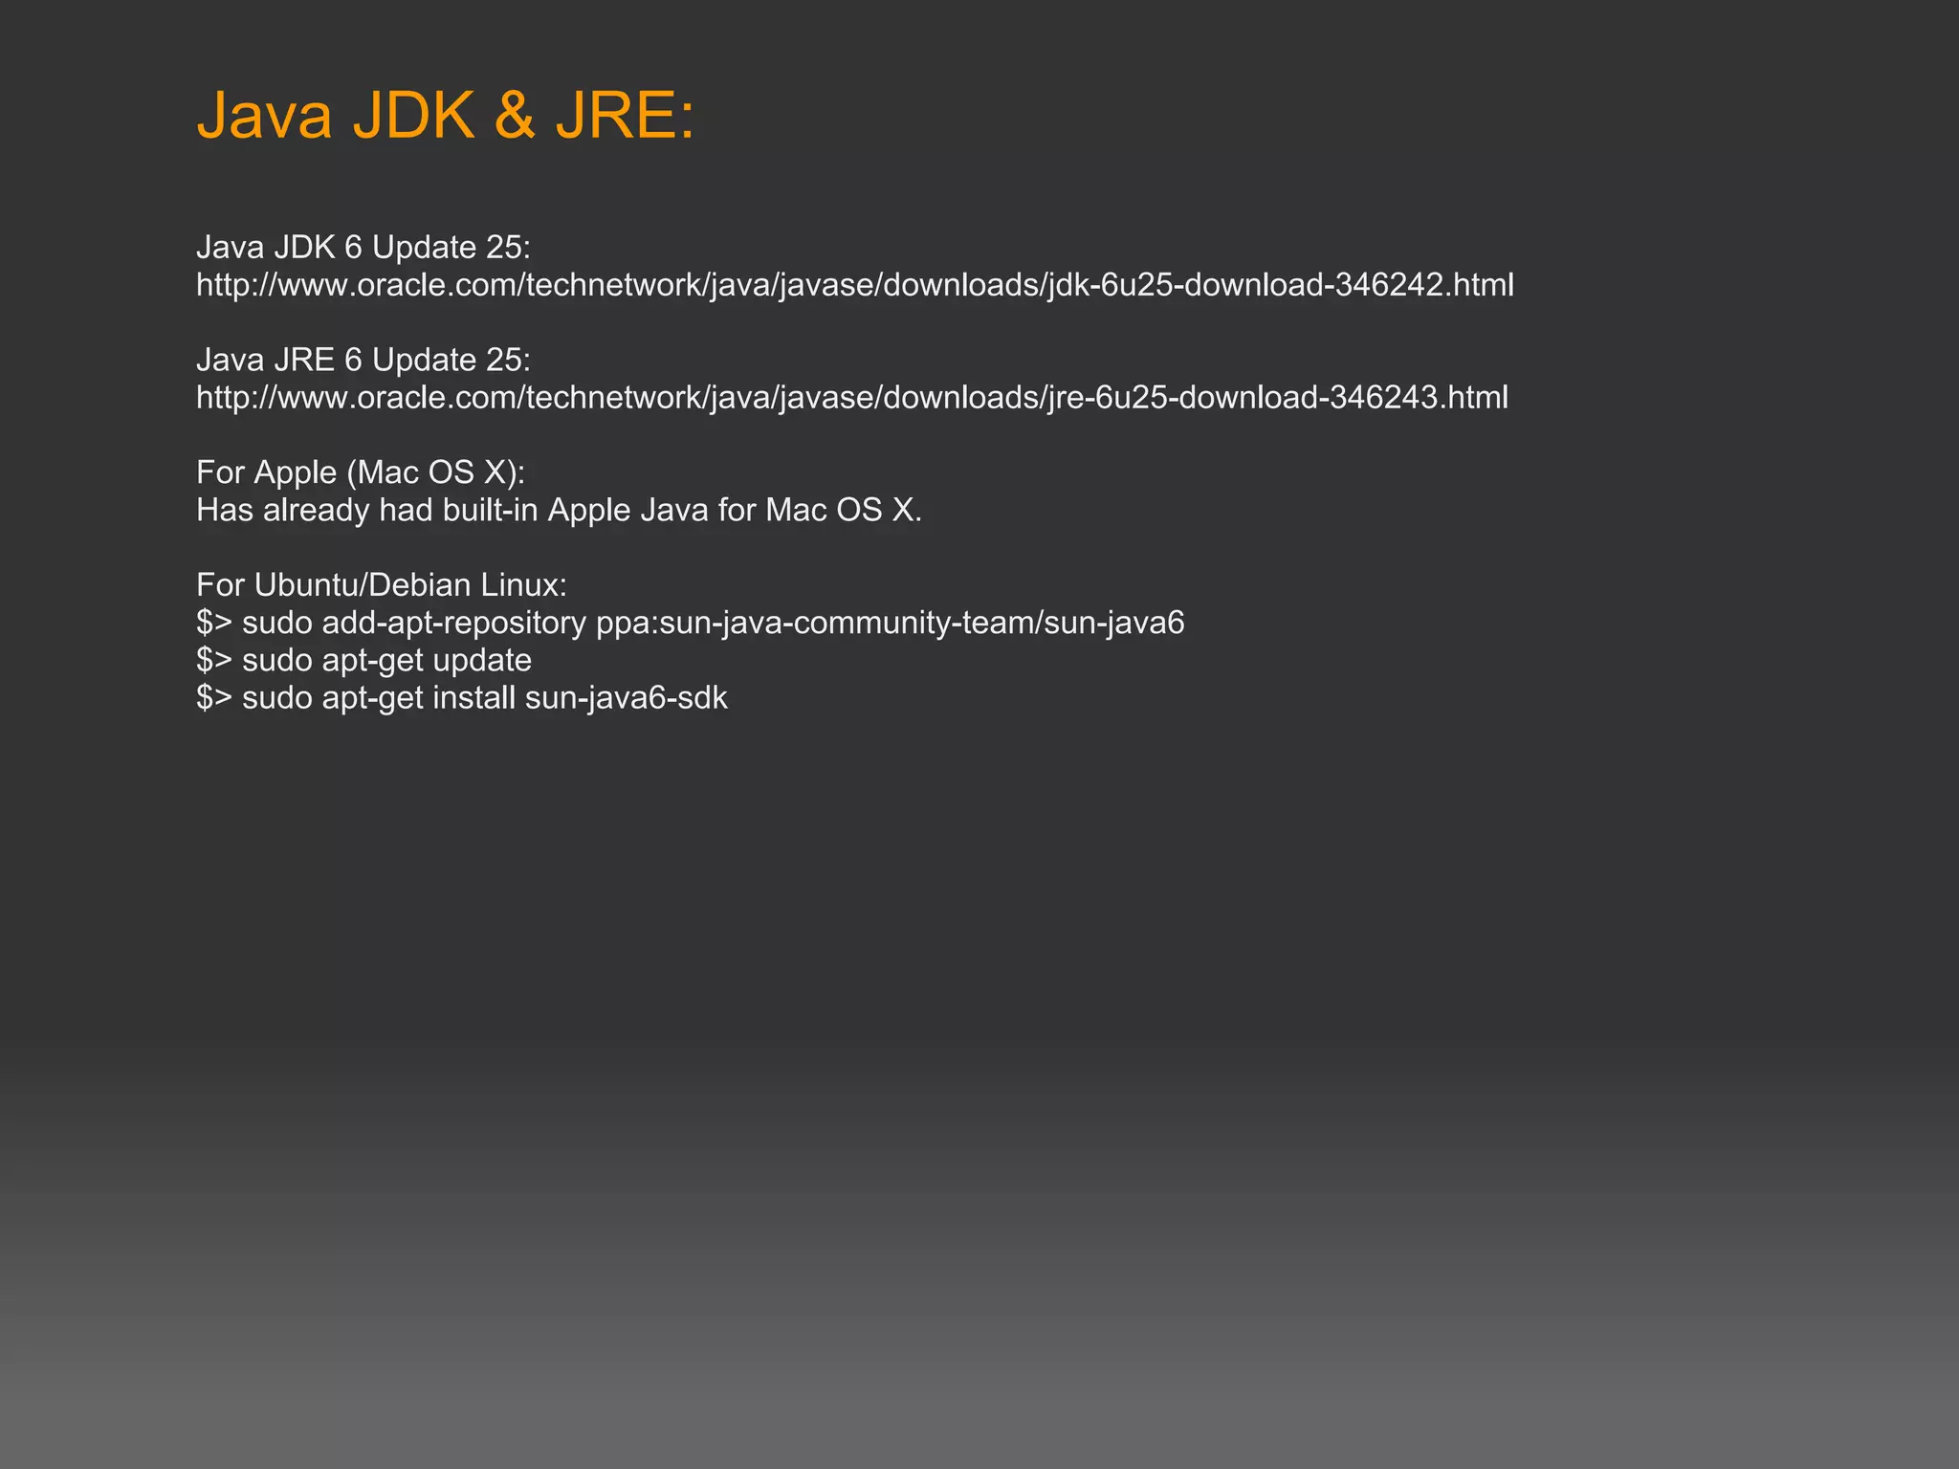
Task: Select the 'sudo add-apt-repository' command line
Action: (691, 623)
